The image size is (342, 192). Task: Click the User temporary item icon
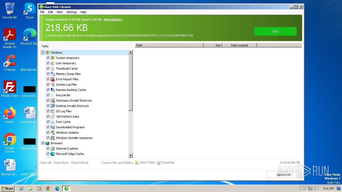pos(53,63)
